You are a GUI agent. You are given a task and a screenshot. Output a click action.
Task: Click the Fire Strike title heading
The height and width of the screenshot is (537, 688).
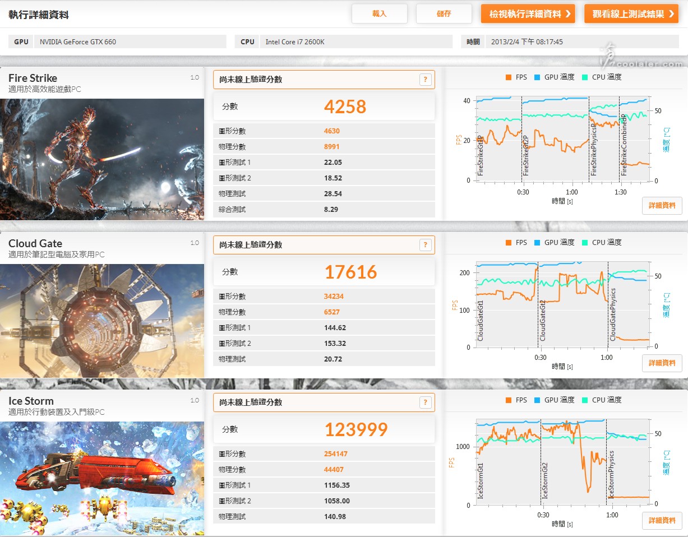click(33, 78)
